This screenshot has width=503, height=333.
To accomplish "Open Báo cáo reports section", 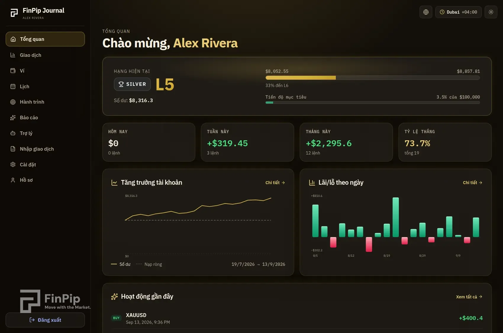I will (x=45, y=118).
